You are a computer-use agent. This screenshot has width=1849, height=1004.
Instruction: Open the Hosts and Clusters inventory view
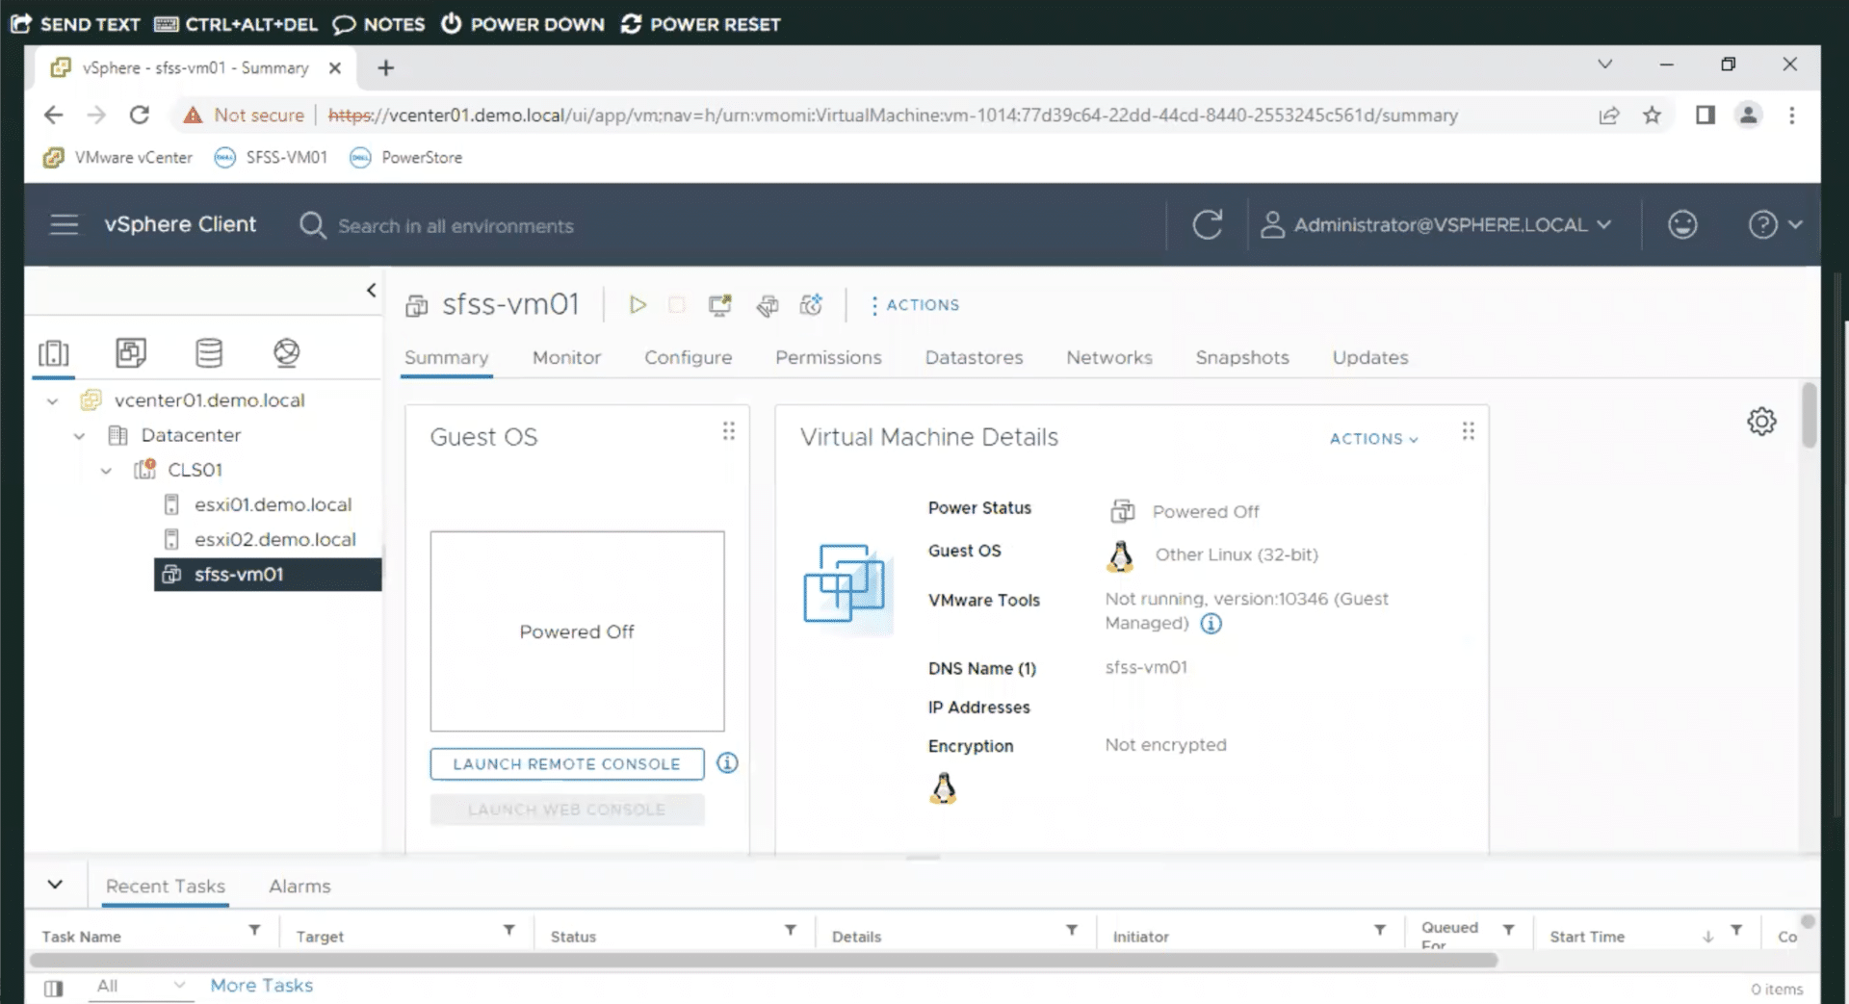coord(54,353)
